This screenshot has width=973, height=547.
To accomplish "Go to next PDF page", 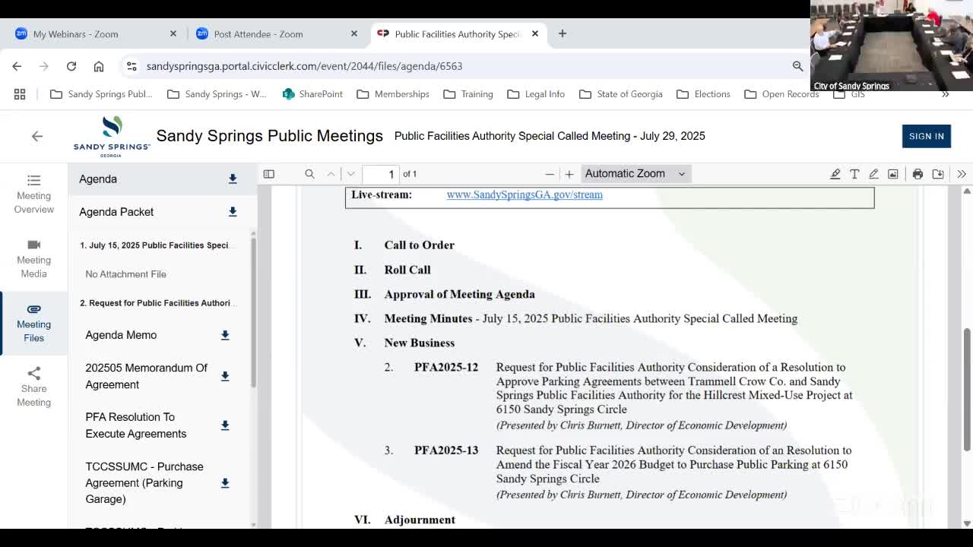I will (x=350, y=174).
